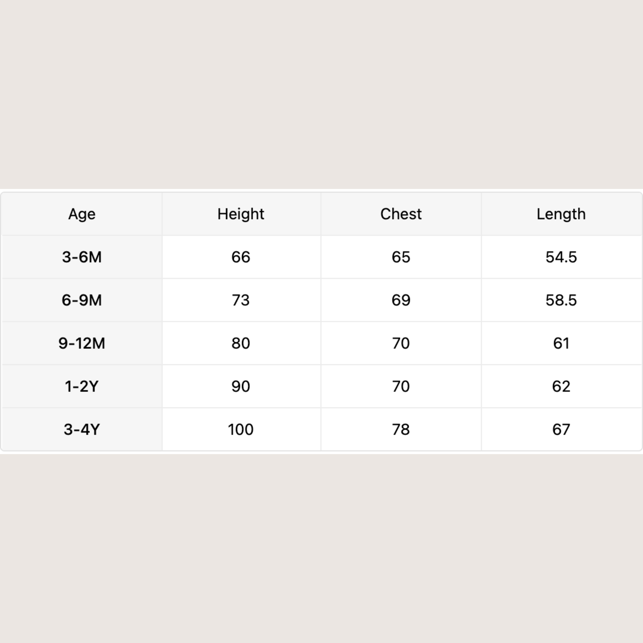643x643 pixels.
Task: Click the Chest column header
Action: coord(401,214)
